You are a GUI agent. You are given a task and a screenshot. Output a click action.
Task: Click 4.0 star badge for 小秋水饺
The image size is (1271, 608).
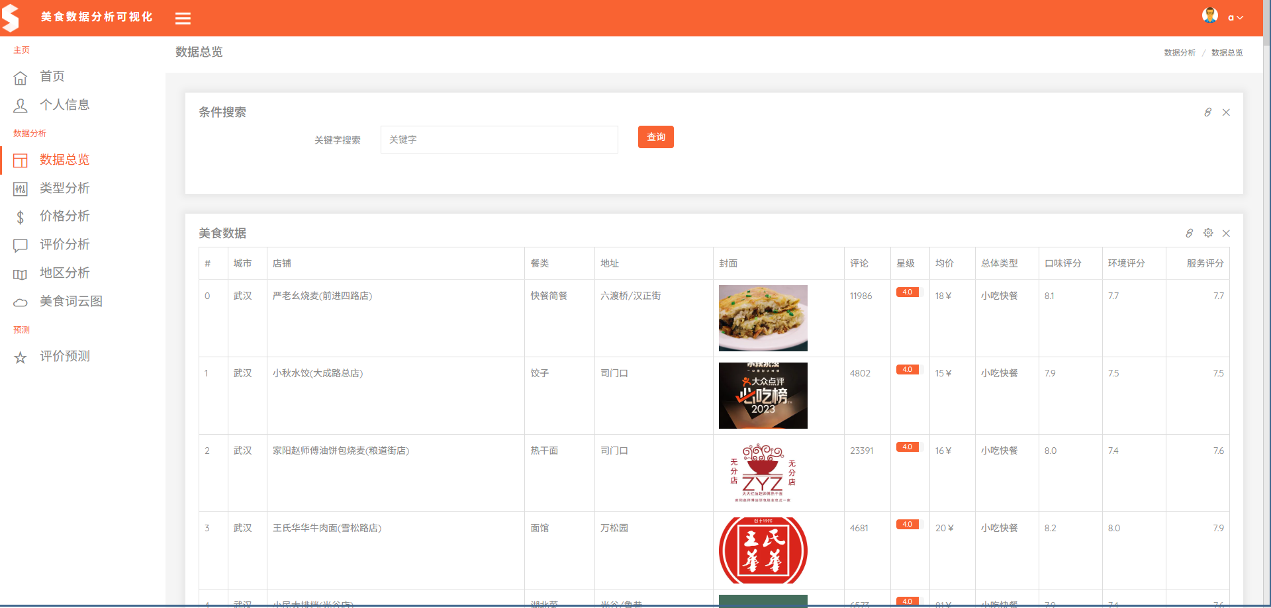(x=908, y=370)
